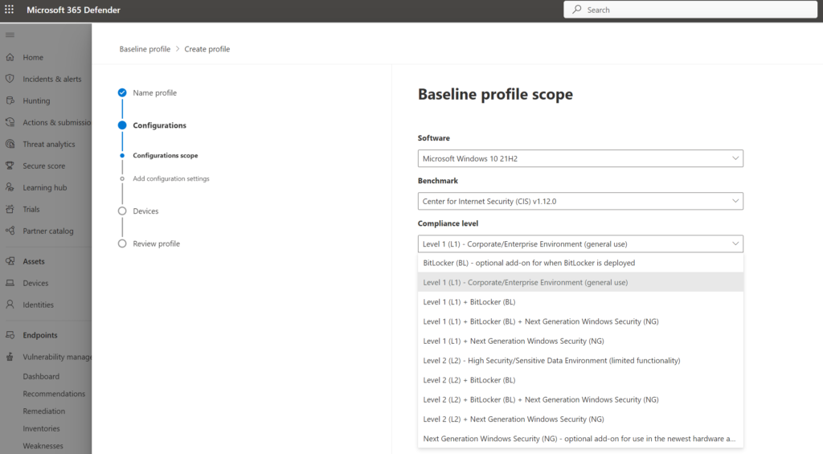Choose Level 2 (L2) + Next Generation Windows Security
Viewport: 823px width, 454px height.
point(580,419)
